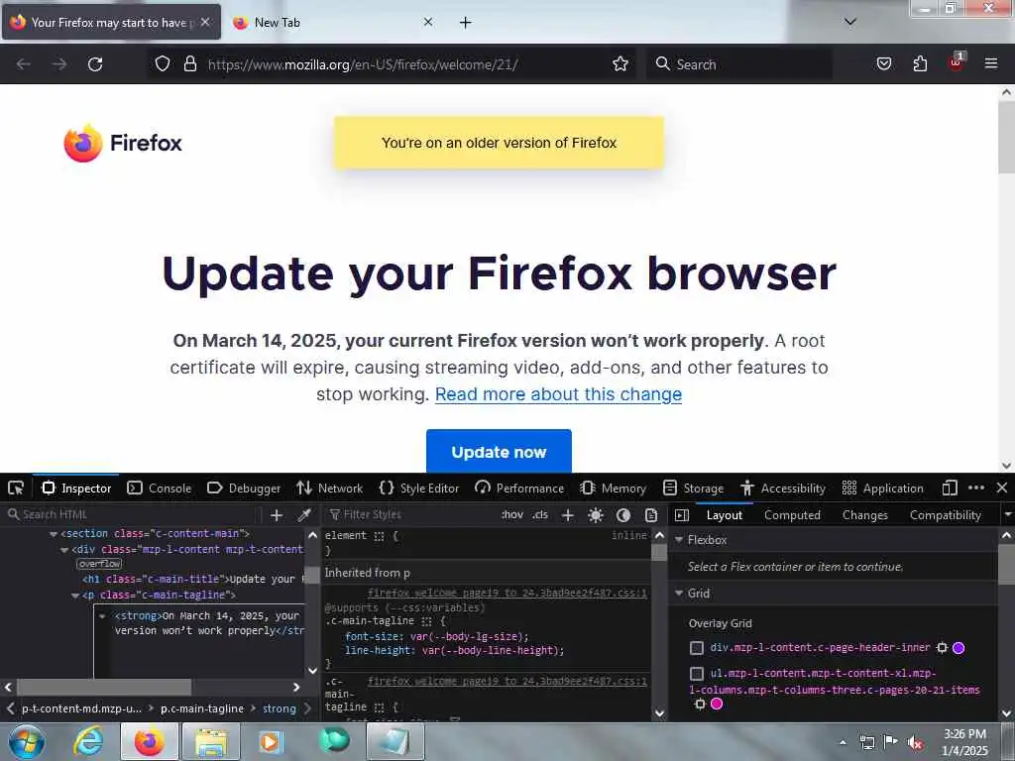Open Responsive Design Mode icon

(950, 488)
